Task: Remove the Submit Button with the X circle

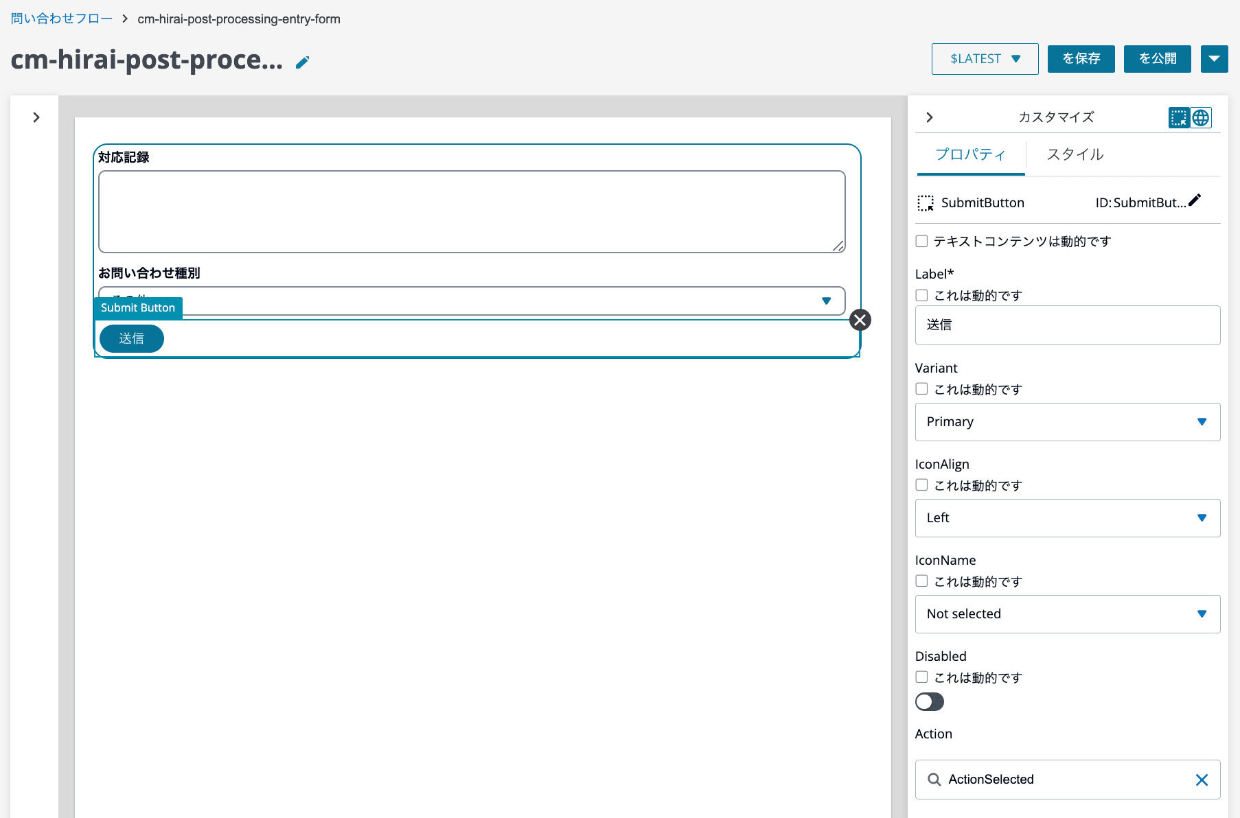Action: click(860, 320)
